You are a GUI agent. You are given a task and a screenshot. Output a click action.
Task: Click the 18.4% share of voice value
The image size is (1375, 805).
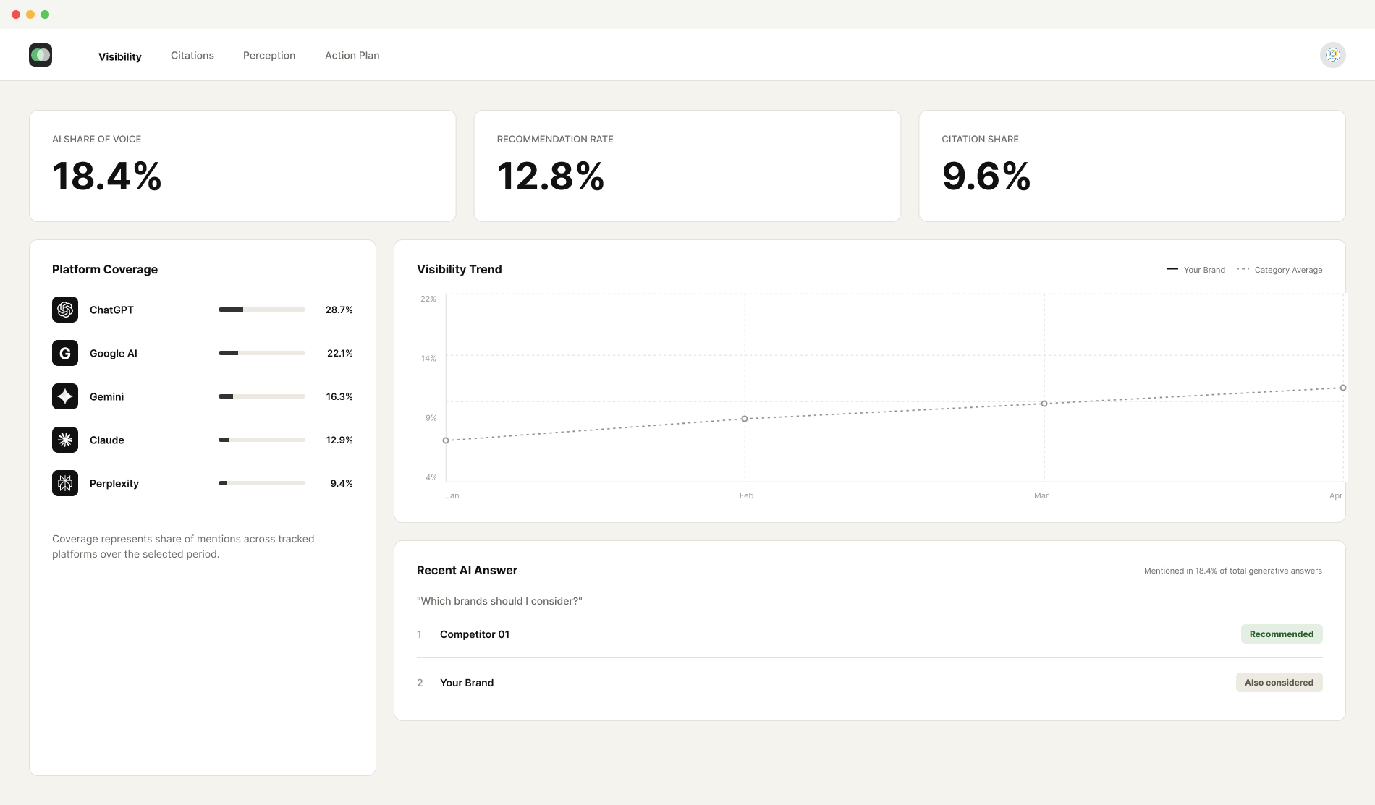tap(107, 176)
